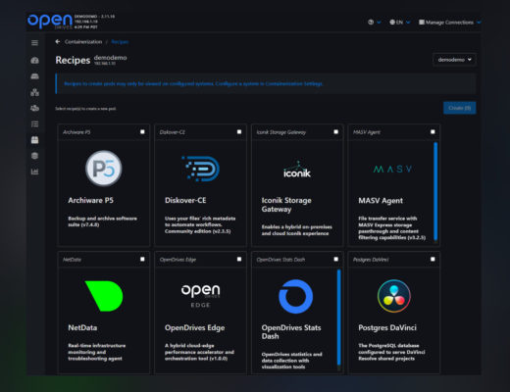Click the NetData green logo thumbnail

click(x=104, y=296)
